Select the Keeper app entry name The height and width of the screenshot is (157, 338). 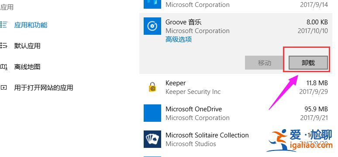176,83
